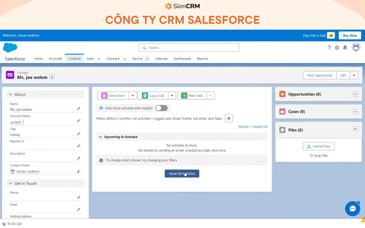
Task: Open the activity filters gear icon
Action: pyautogui.click(x=229, y=118)
